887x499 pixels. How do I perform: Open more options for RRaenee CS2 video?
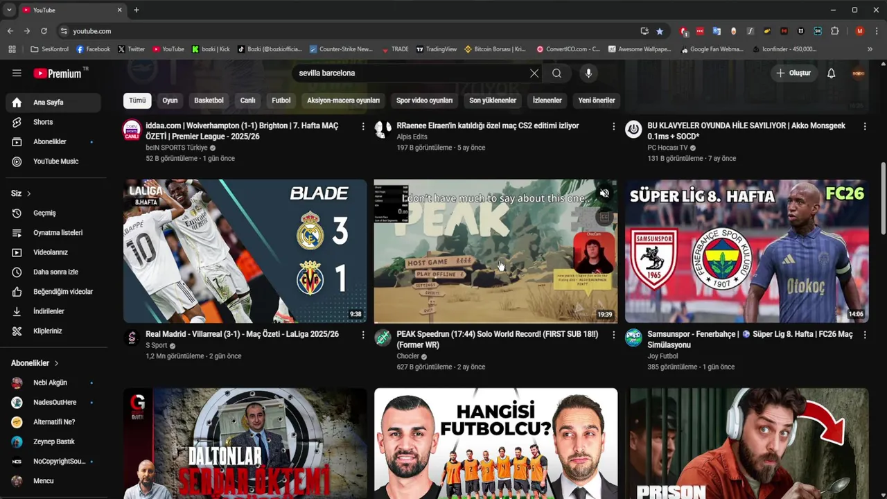(x=613, y=126)
